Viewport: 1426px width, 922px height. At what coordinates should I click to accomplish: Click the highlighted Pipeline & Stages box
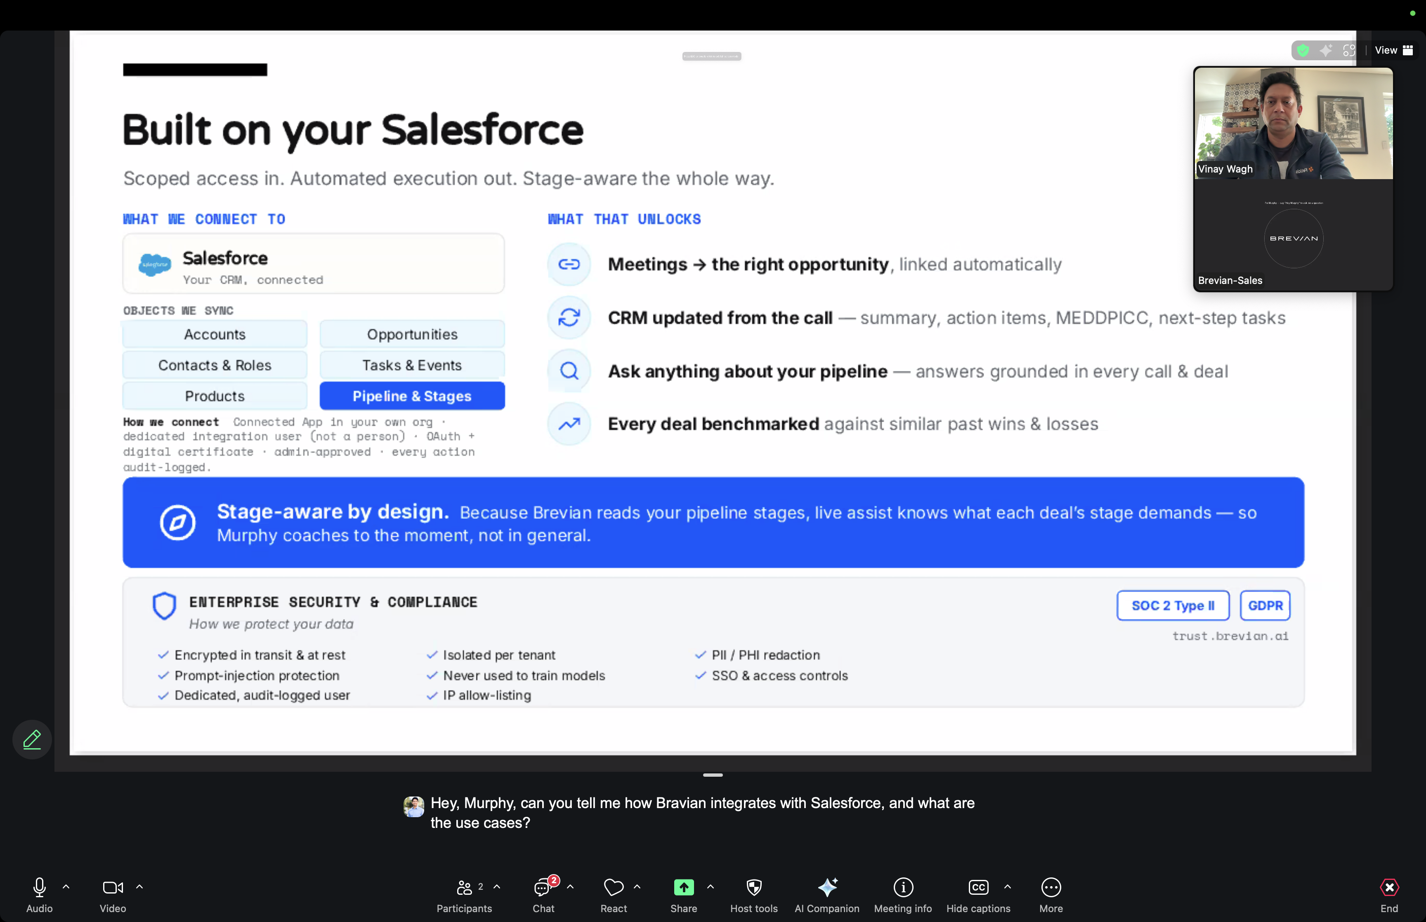(x=412, y=396)
